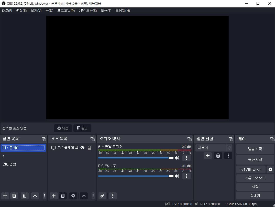This screenshot has width=275, height=207.
Task: Click the LIVE status connection icon
Action: [168, 204]
